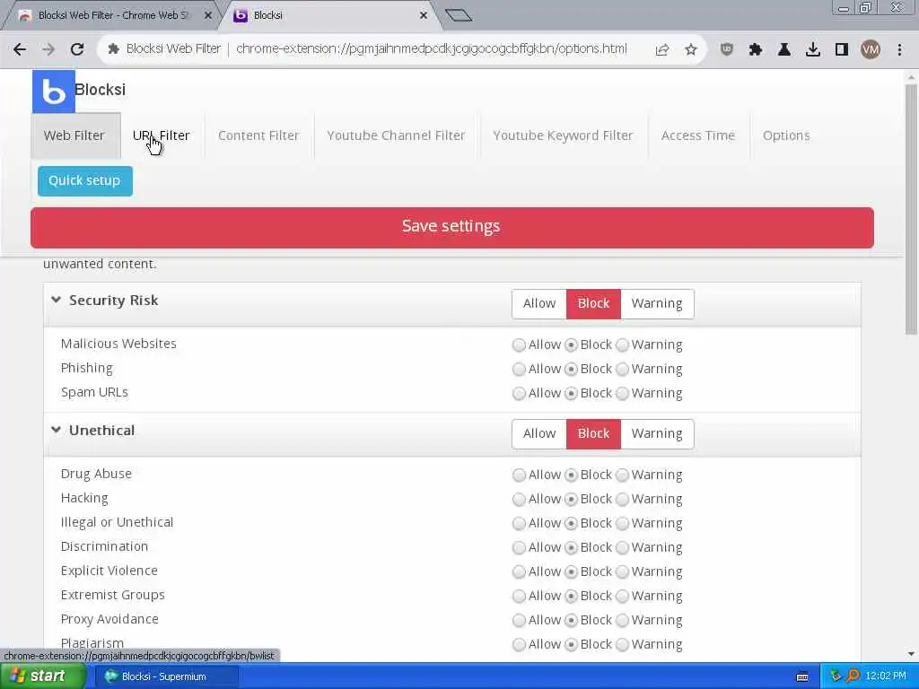Set whole Security Risk group to Block
Image resolution: width=919 pixels, height=689 pixels.
tap(593, 304)
